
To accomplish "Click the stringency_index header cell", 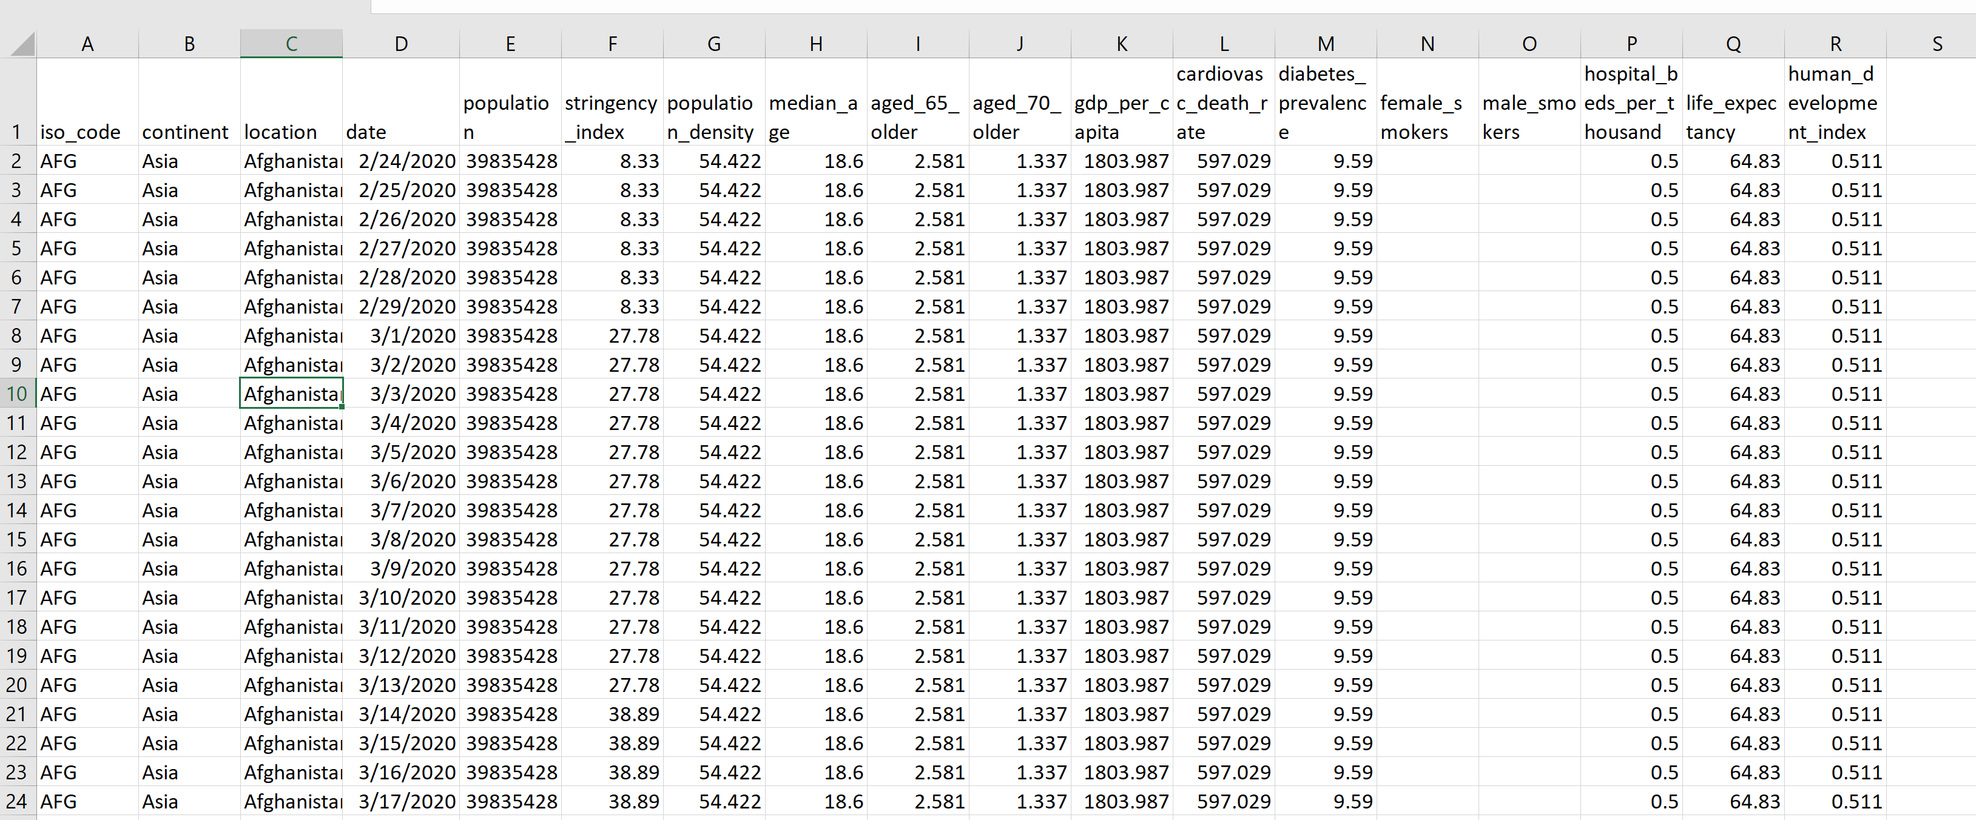I will (612, 116).
